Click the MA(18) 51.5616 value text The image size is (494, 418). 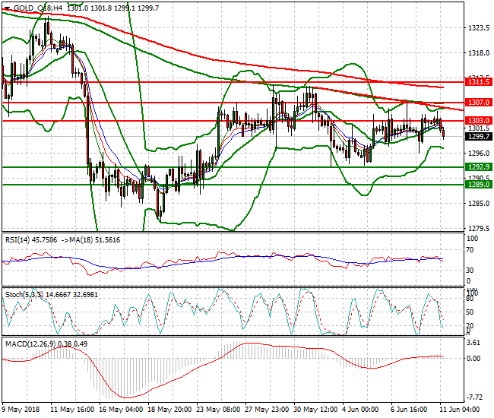[x=95, y=240]
